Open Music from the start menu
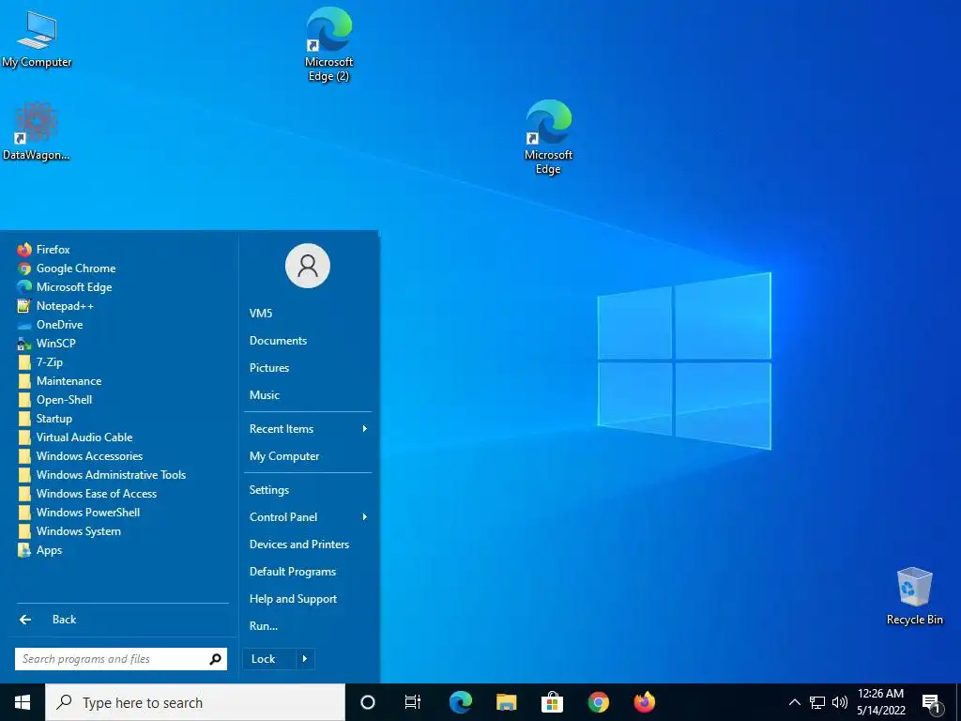 point(264,395)
